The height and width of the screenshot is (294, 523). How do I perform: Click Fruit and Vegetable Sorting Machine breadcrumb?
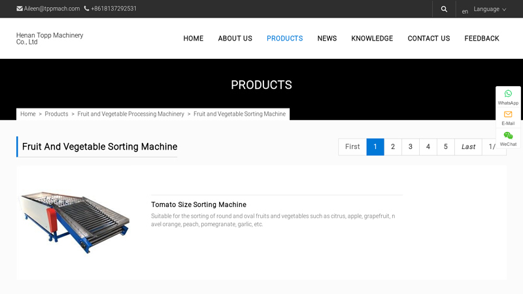pos(239,114)
